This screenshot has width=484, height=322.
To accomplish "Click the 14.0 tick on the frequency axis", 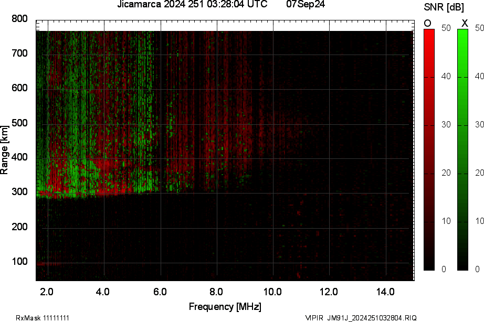I will click(x=385, y=292).
